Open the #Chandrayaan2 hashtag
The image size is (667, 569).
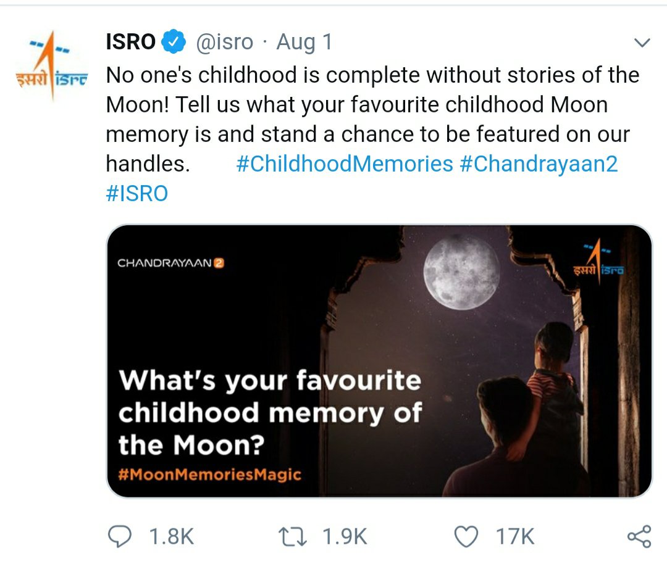[539, 164]
